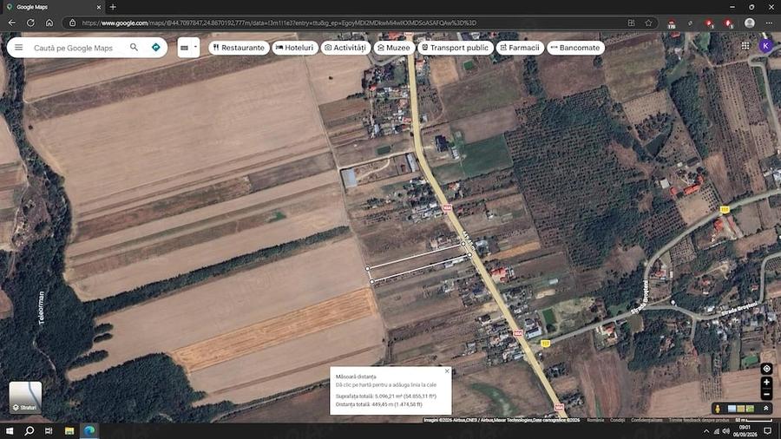The image size is (781, 439).
Task: Add this page to favorites star
Action: tap(648, 23)
